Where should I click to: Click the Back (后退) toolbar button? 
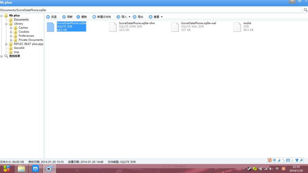(51, 17)
